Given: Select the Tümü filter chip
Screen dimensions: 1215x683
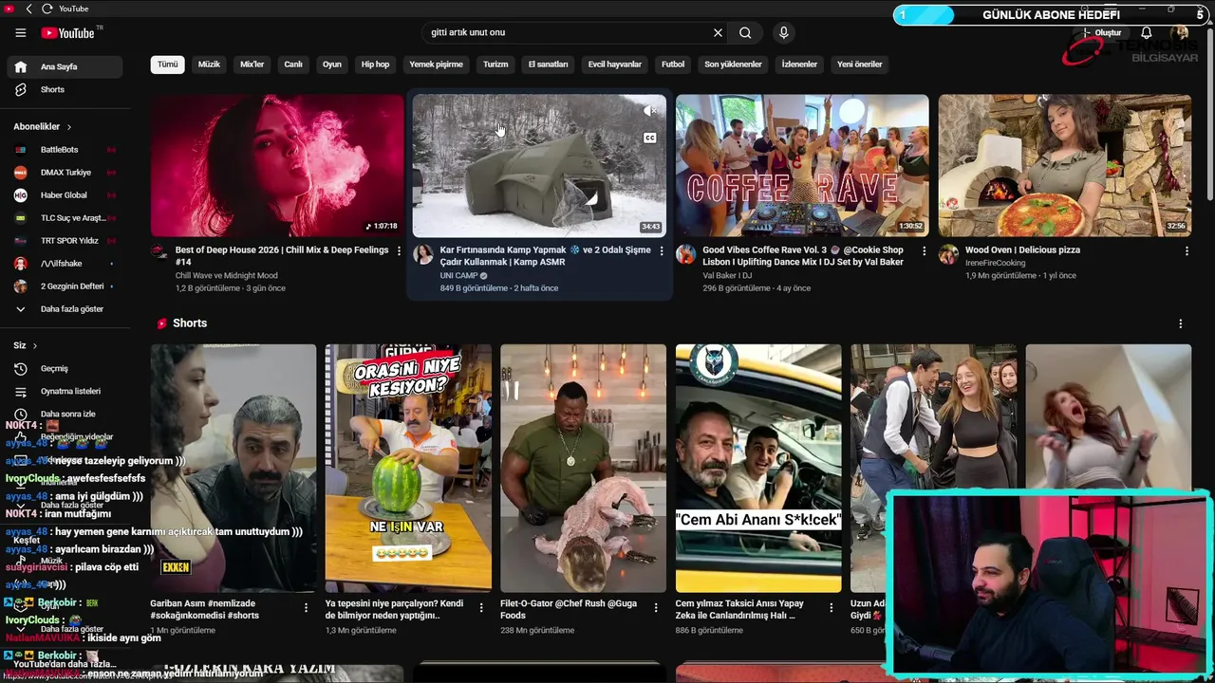Looking at the screenshot, I should (x=168, y=65).
